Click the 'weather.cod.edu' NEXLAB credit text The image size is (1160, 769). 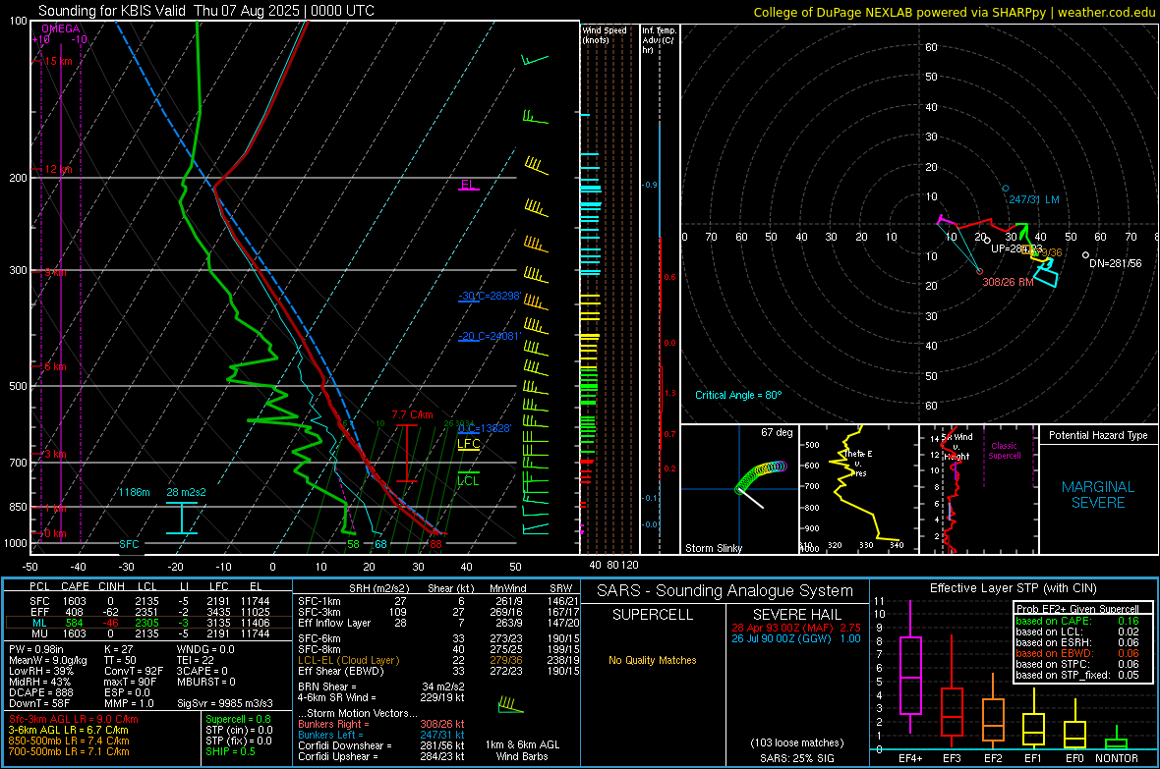click(x=1106, y=13)
